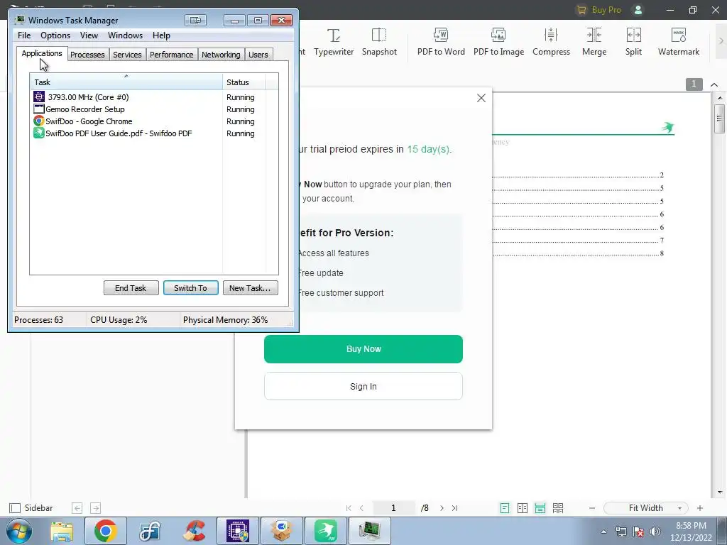Zoom in with the plus button
This screenshot has width=727, height=545.
point(700,508)
